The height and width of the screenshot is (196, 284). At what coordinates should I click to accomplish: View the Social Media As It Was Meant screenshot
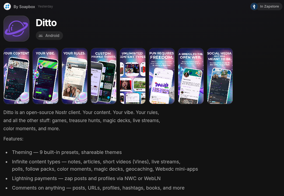[220, 76]
